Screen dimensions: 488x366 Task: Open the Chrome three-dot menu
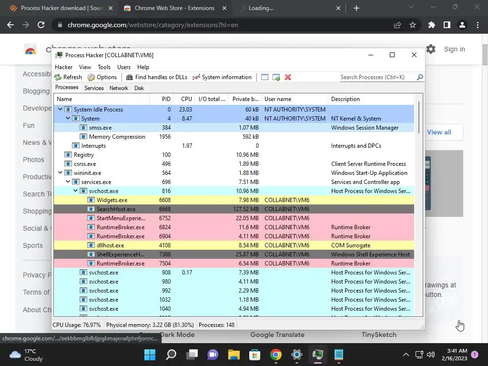(x=478, y=25)
